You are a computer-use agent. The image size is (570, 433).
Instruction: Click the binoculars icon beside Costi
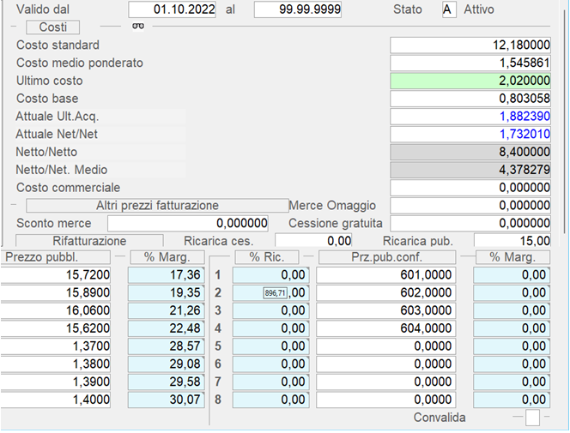pyautogui.click(x=136, y=26)
